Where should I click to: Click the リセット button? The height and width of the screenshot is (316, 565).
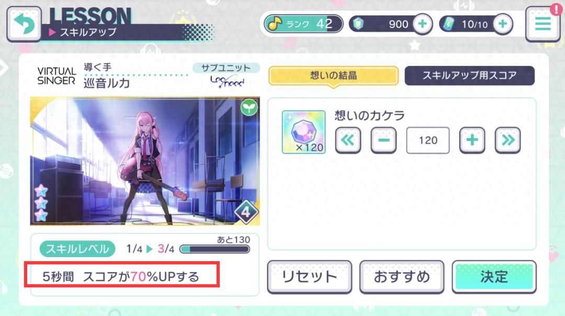coord(310,277)
